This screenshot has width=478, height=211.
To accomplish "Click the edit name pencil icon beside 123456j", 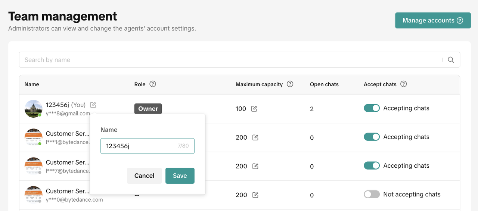I will pos(93,105).
